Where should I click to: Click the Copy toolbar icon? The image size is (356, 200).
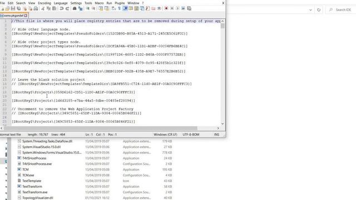pyautogui.click(x=48, y=9)
